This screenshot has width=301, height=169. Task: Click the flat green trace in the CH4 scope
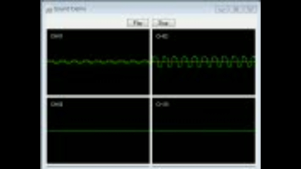[204, 131]
